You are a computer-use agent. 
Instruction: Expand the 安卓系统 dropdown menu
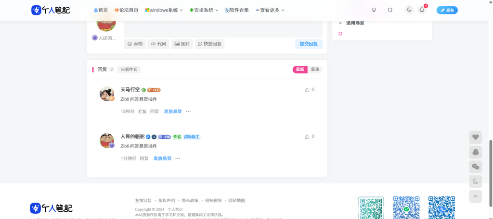pyautogui.click(x=204, y=10)
